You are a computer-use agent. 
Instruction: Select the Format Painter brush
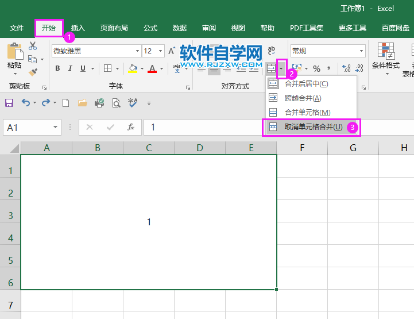coord(33,72)
